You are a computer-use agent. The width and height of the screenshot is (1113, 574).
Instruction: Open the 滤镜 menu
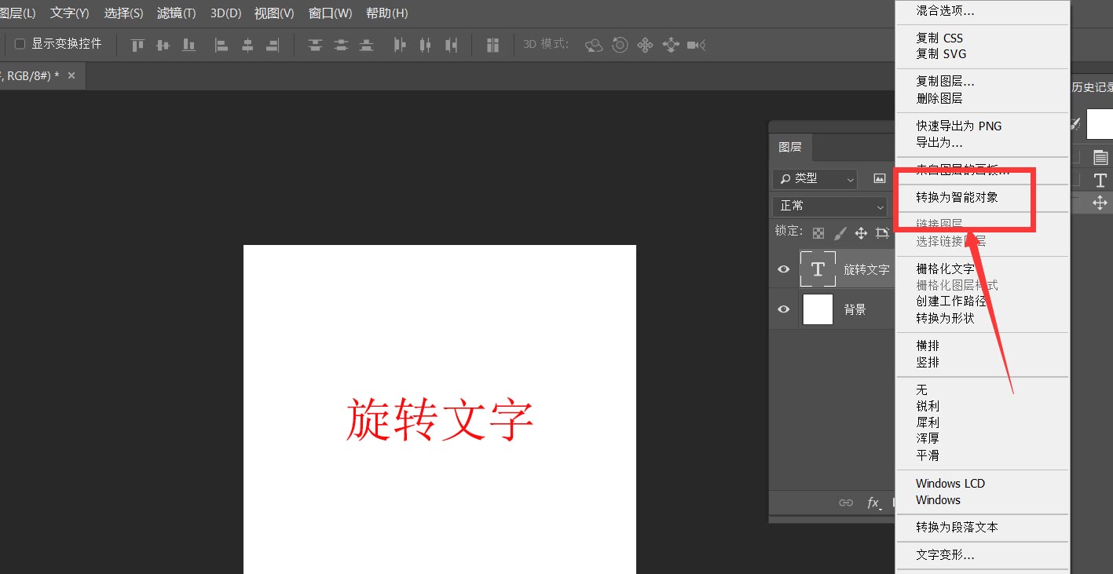(176, 13)
